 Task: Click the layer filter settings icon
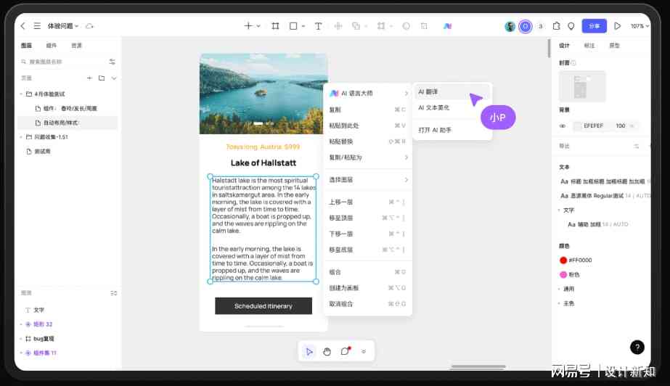[x=112, y=62]
